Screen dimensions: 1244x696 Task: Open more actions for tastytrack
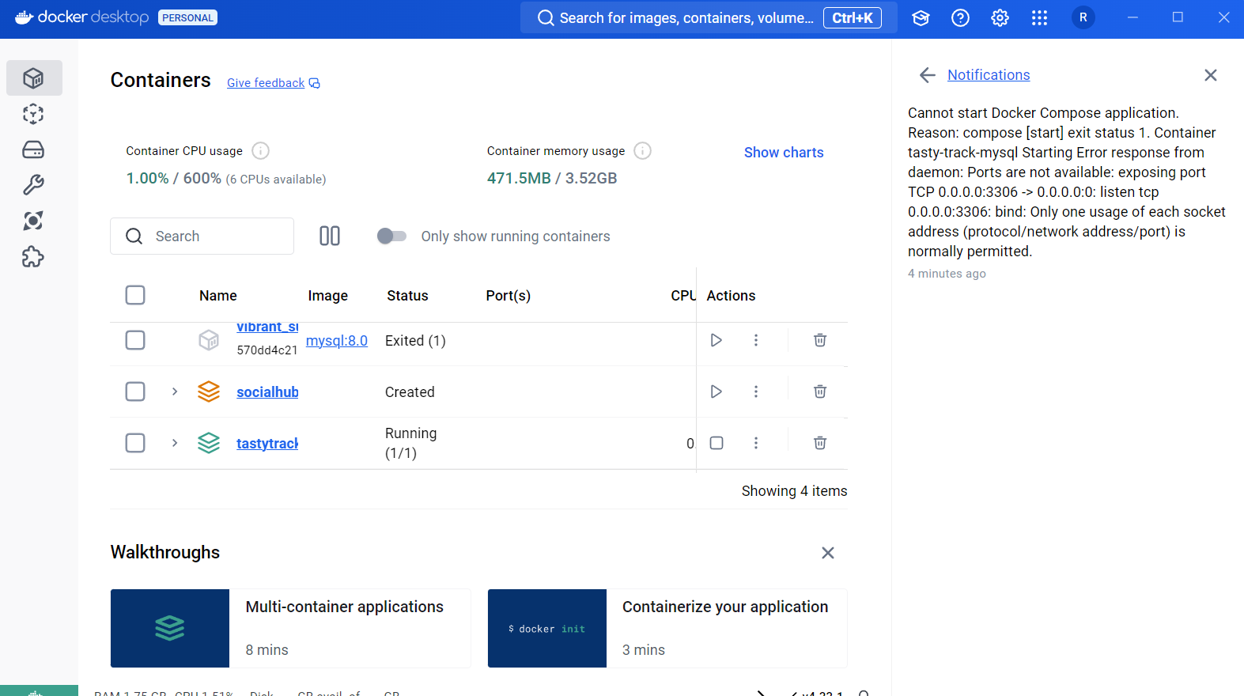pyautogui.click(x=756, y=443)
